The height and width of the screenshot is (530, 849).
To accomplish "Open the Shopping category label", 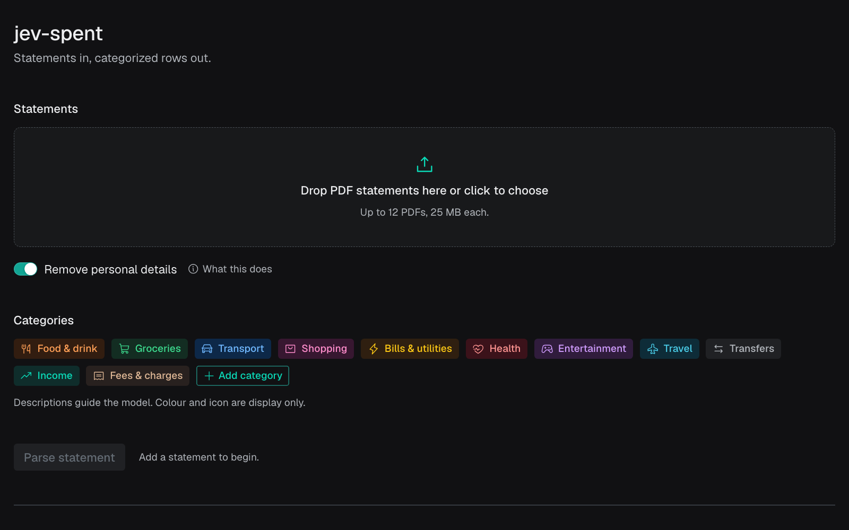I will pyautogui.click(x=324, y=349).
